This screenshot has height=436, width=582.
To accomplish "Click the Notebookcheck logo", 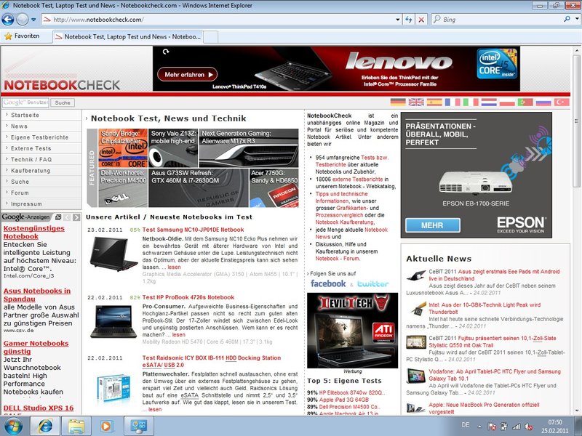I will point(62,85).
